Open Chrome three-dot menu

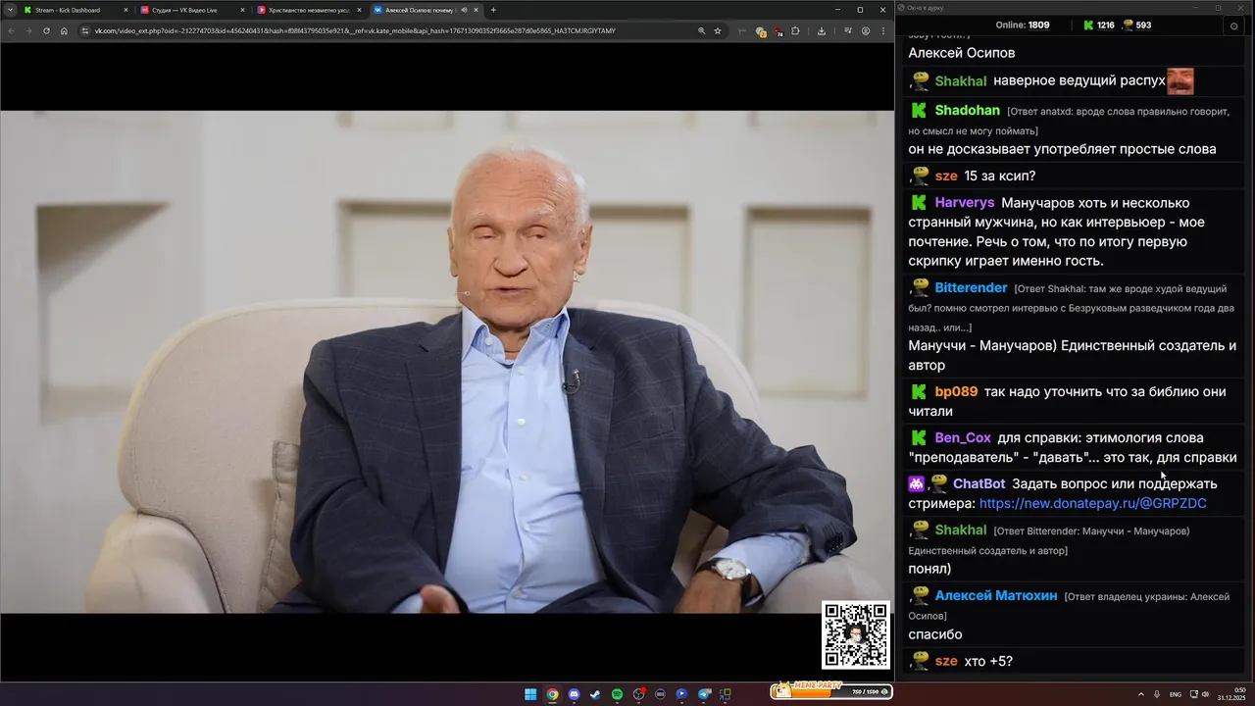(x=882, y=30)
